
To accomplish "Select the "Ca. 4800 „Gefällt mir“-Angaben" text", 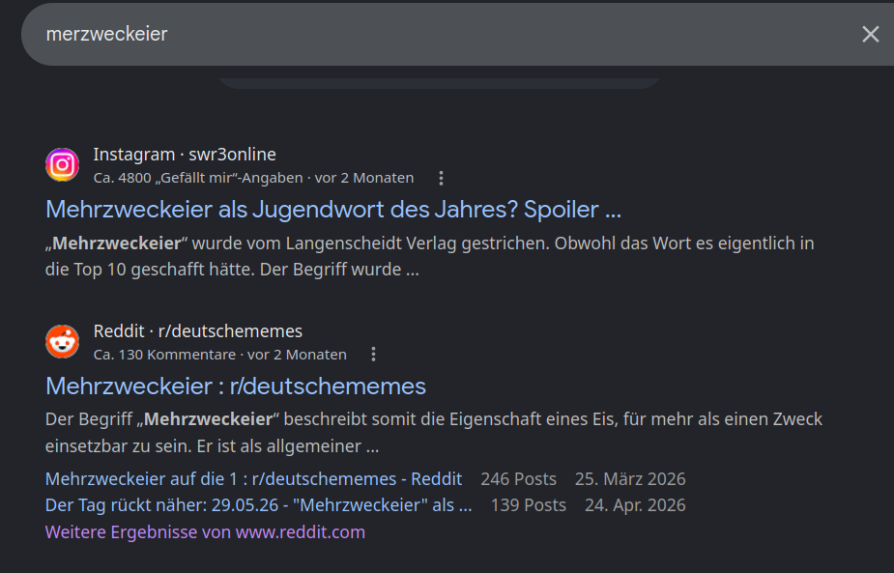I will pyautogui.click(x=198, y=178).
